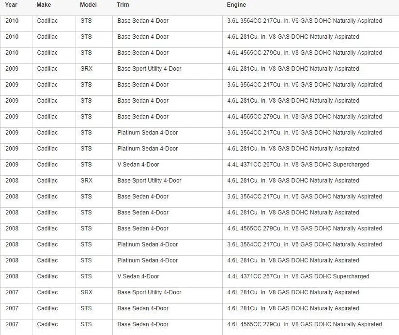The height and width of the screenshot is (335, 399).
Task: Select 2009 Base Sedan's "4.6L 4565CC" engine cell
Action: click(x=305, y=117)
